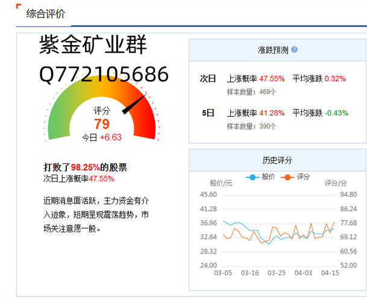
Task: Click the score gauge needle
Action: pos(134,104)
